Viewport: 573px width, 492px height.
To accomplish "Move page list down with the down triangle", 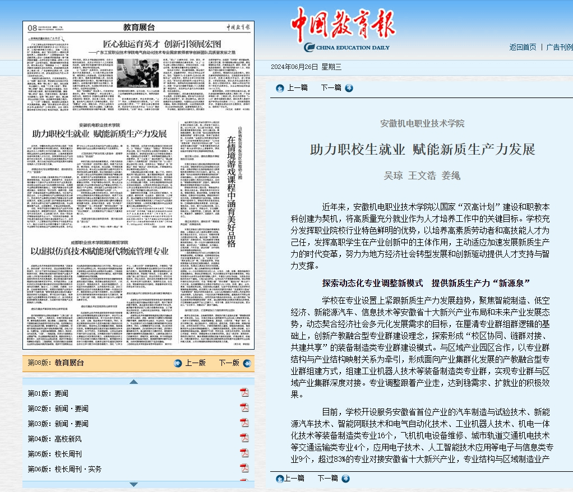I will pyautogui.click(x=134, y=485).
